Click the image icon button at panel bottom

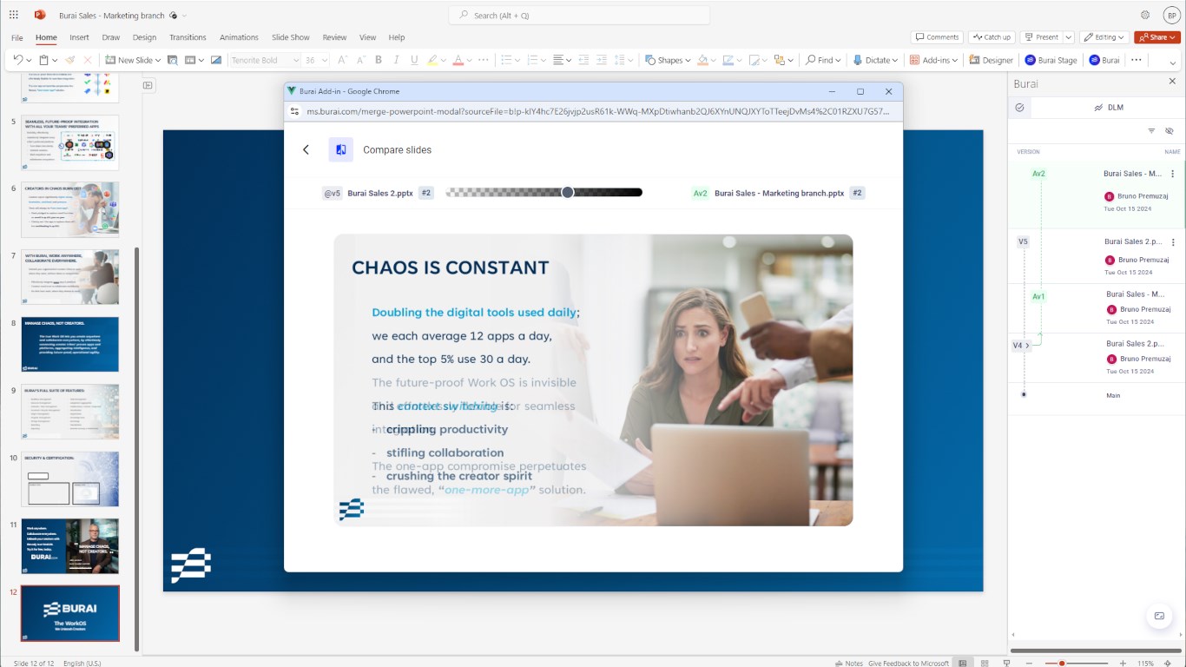(x=1158, y=616)
